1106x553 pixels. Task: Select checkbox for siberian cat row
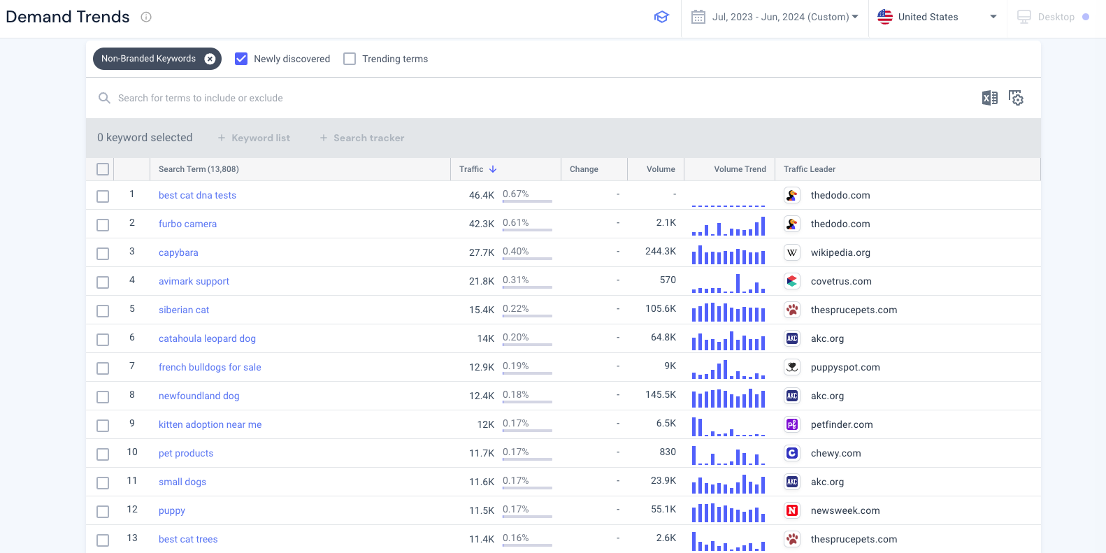(103, 311)
